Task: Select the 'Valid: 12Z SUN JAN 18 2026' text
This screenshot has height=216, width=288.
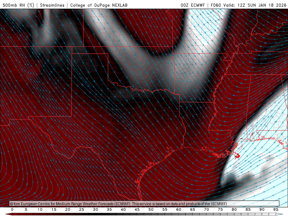Action: (x=255, y=5)
